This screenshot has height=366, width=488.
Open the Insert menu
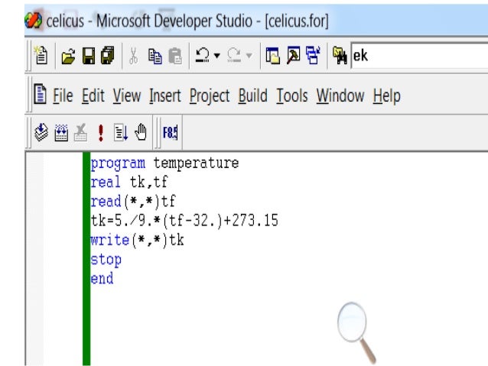tap(165, 96)
